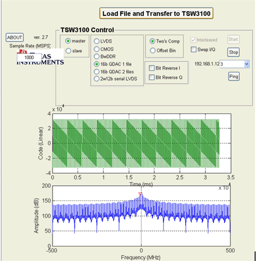Click the 'ver. 2.7' version text
Viewport: 256px width, 261px height.
(41, 37)
